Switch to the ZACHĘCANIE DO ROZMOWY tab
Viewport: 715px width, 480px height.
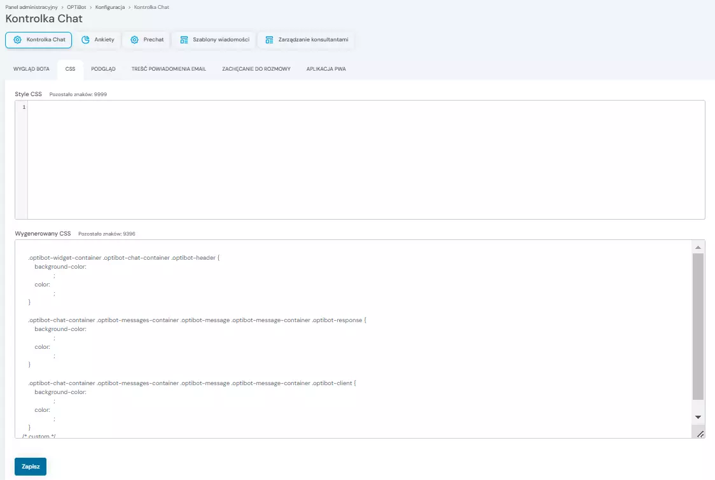(x=256, y=69)
